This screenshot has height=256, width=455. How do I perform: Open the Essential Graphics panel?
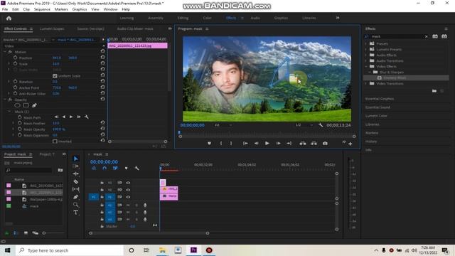380,99
